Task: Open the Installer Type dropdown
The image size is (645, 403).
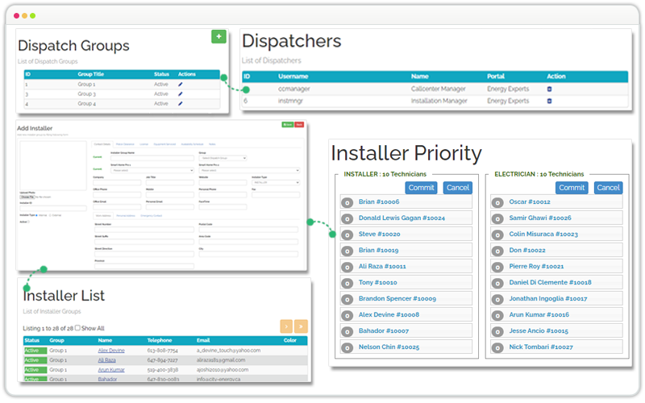Action: (x=275, y=183)
